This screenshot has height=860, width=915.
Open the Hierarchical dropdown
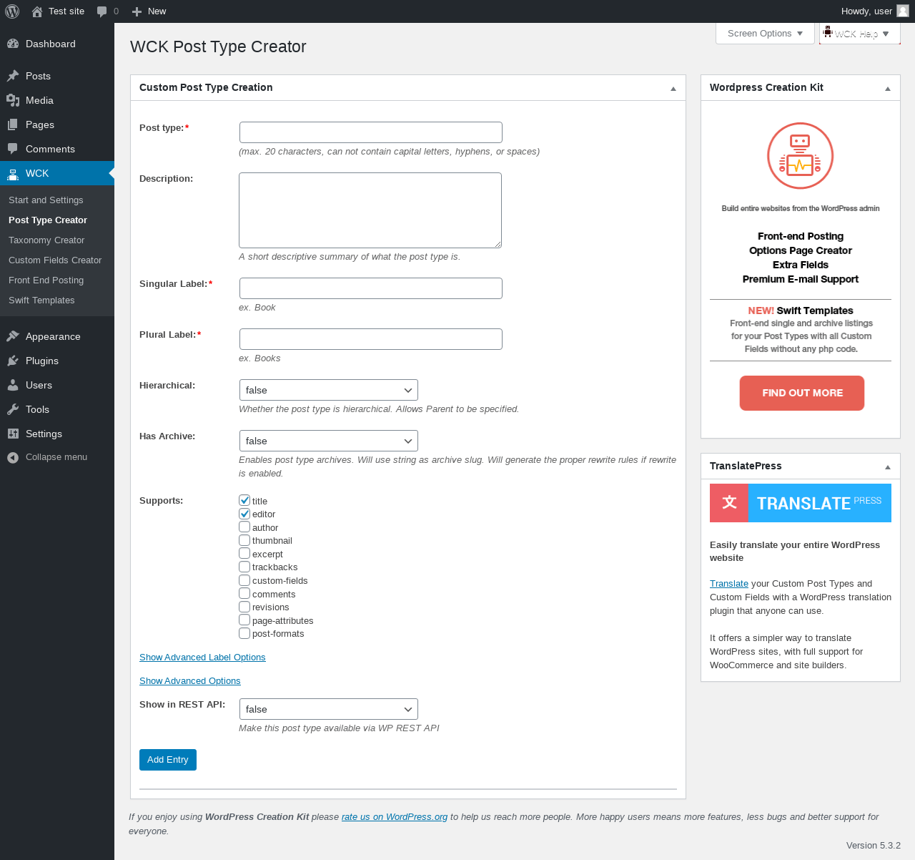329,390
